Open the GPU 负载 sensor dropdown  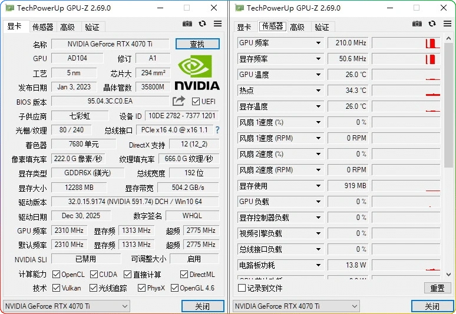click(x=319, y=202)
